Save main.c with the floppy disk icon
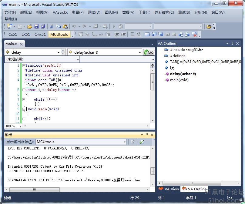Image resolution: width=245 pixels, height=204 pixels. [36, 27]
